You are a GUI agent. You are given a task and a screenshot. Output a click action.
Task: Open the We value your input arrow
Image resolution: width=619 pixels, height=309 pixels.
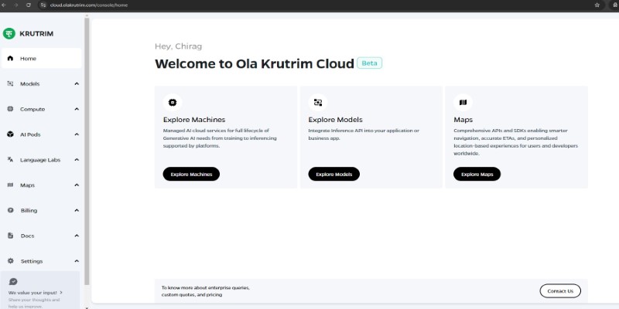point(61,293)
